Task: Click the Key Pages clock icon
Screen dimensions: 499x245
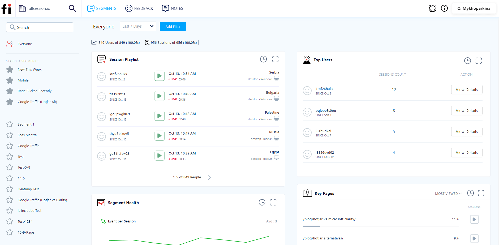Action: coord(471,193)
